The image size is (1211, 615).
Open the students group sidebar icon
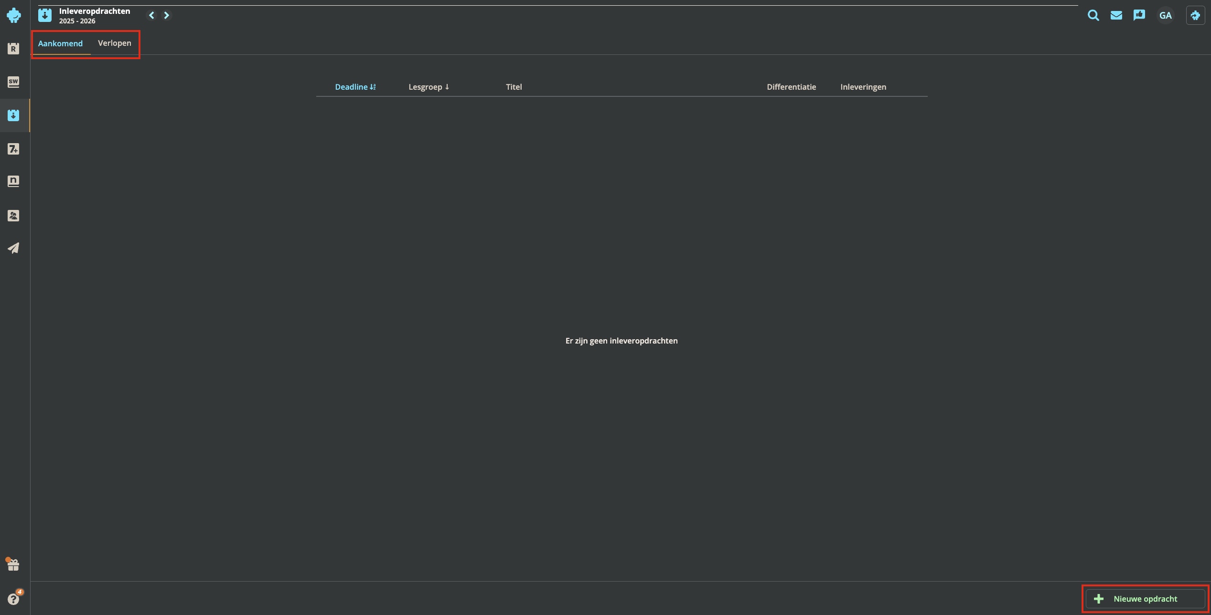click(13, 216)
